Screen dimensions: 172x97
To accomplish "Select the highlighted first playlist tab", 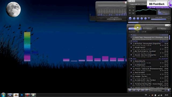I will 135,29.
